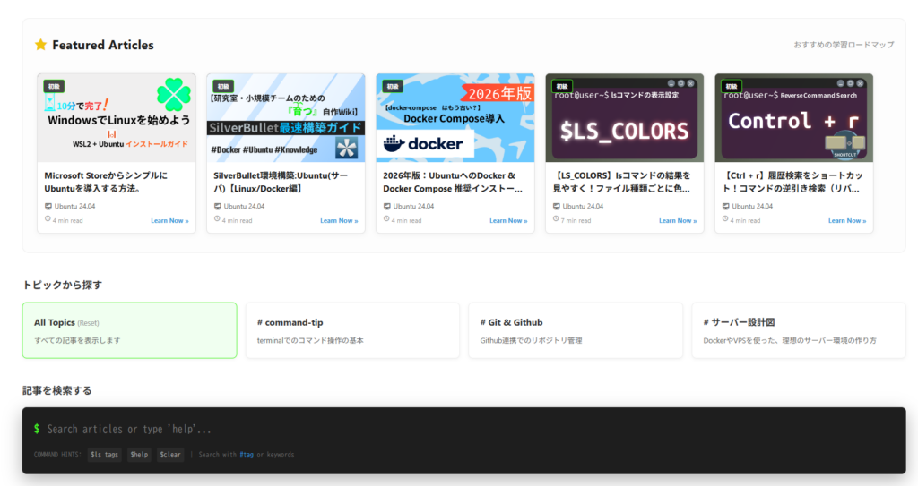Viewport: 918px width, 486px height.
Task: Click the 初級 badge on the Control + r card
Action: tap(732, 86)
